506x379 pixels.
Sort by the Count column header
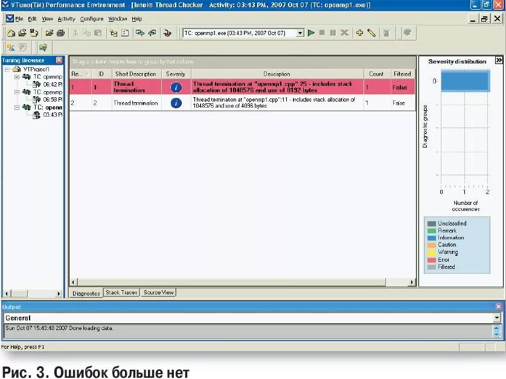[x=376, y=74]
